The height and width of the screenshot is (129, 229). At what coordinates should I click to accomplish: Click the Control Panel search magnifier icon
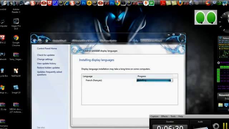(x=182, y=41)
